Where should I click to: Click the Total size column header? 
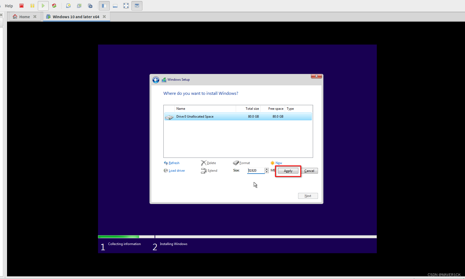248,109
